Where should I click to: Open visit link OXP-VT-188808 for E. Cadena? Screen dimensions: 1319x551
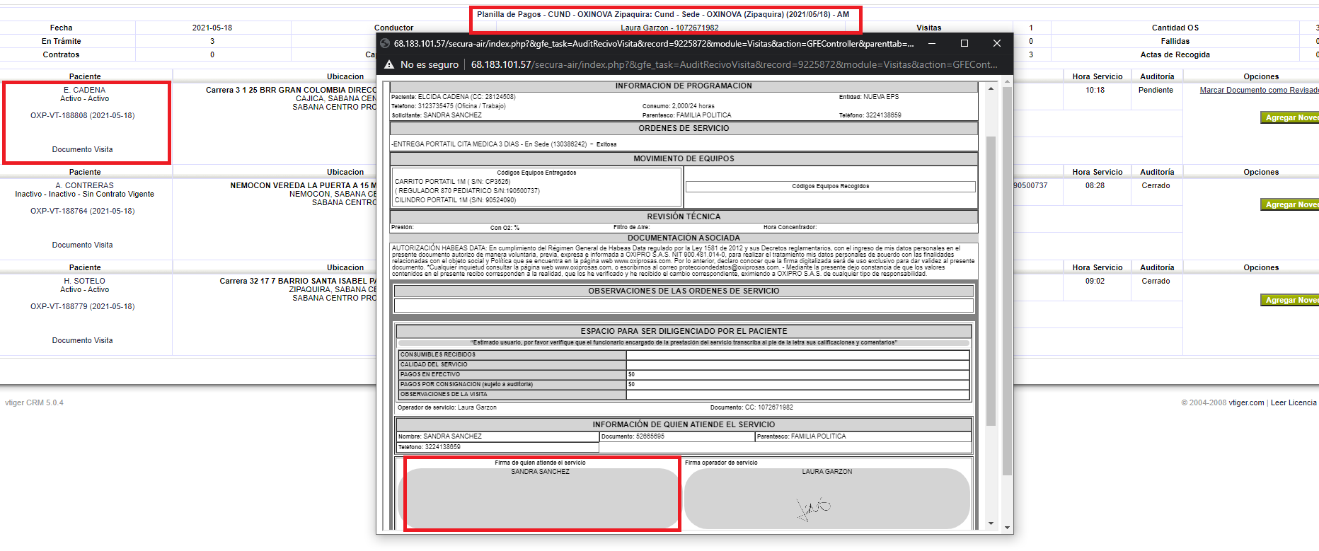pos(82,115)
